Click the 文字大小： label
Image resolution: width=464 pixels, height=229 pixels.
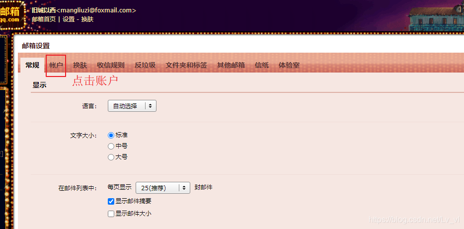[x=83, y=136]
